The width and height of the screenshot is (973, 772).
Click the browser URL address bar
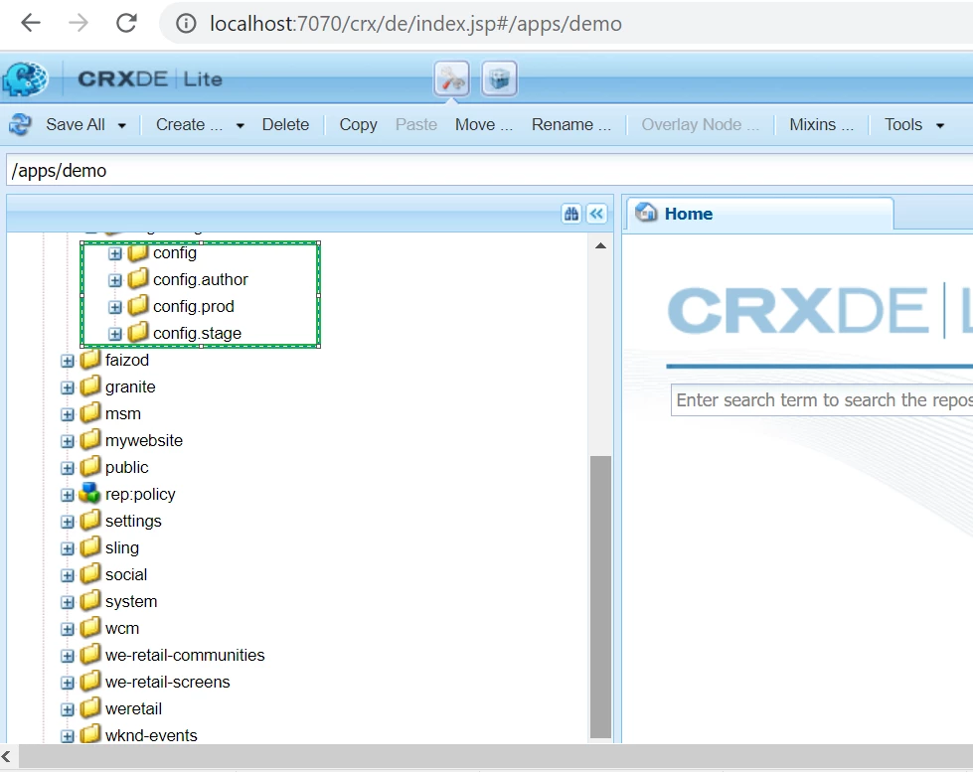[565, 24]
